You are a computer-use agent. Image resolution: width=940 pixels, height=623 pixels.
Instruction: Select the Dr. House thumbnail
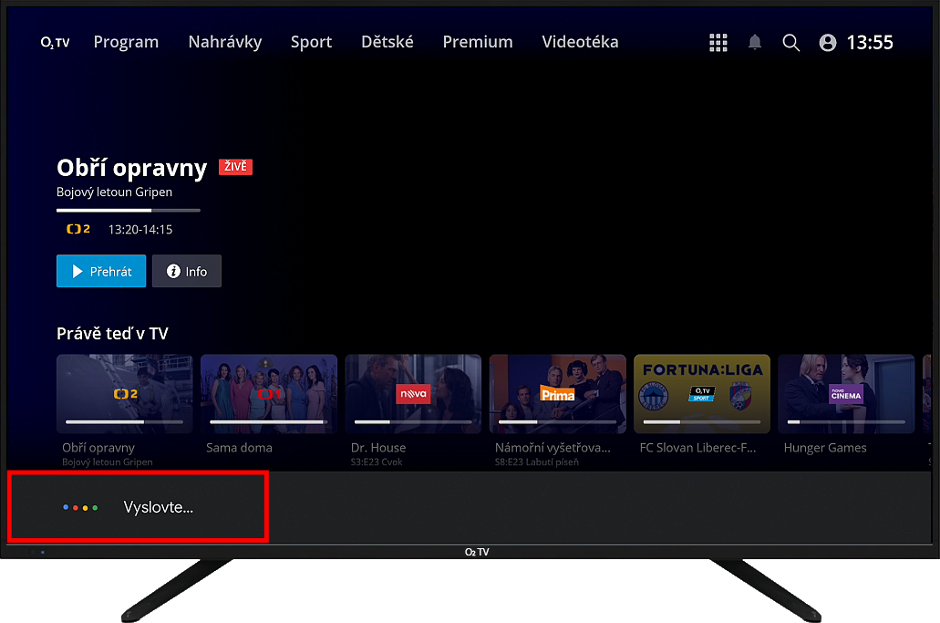(x=413, y=394)
